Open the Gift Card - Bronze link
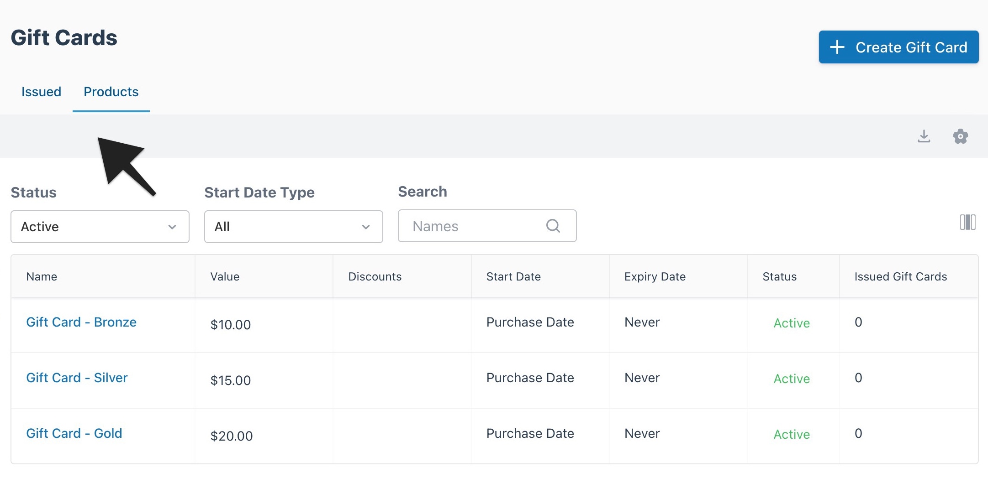 coord(81,322)
